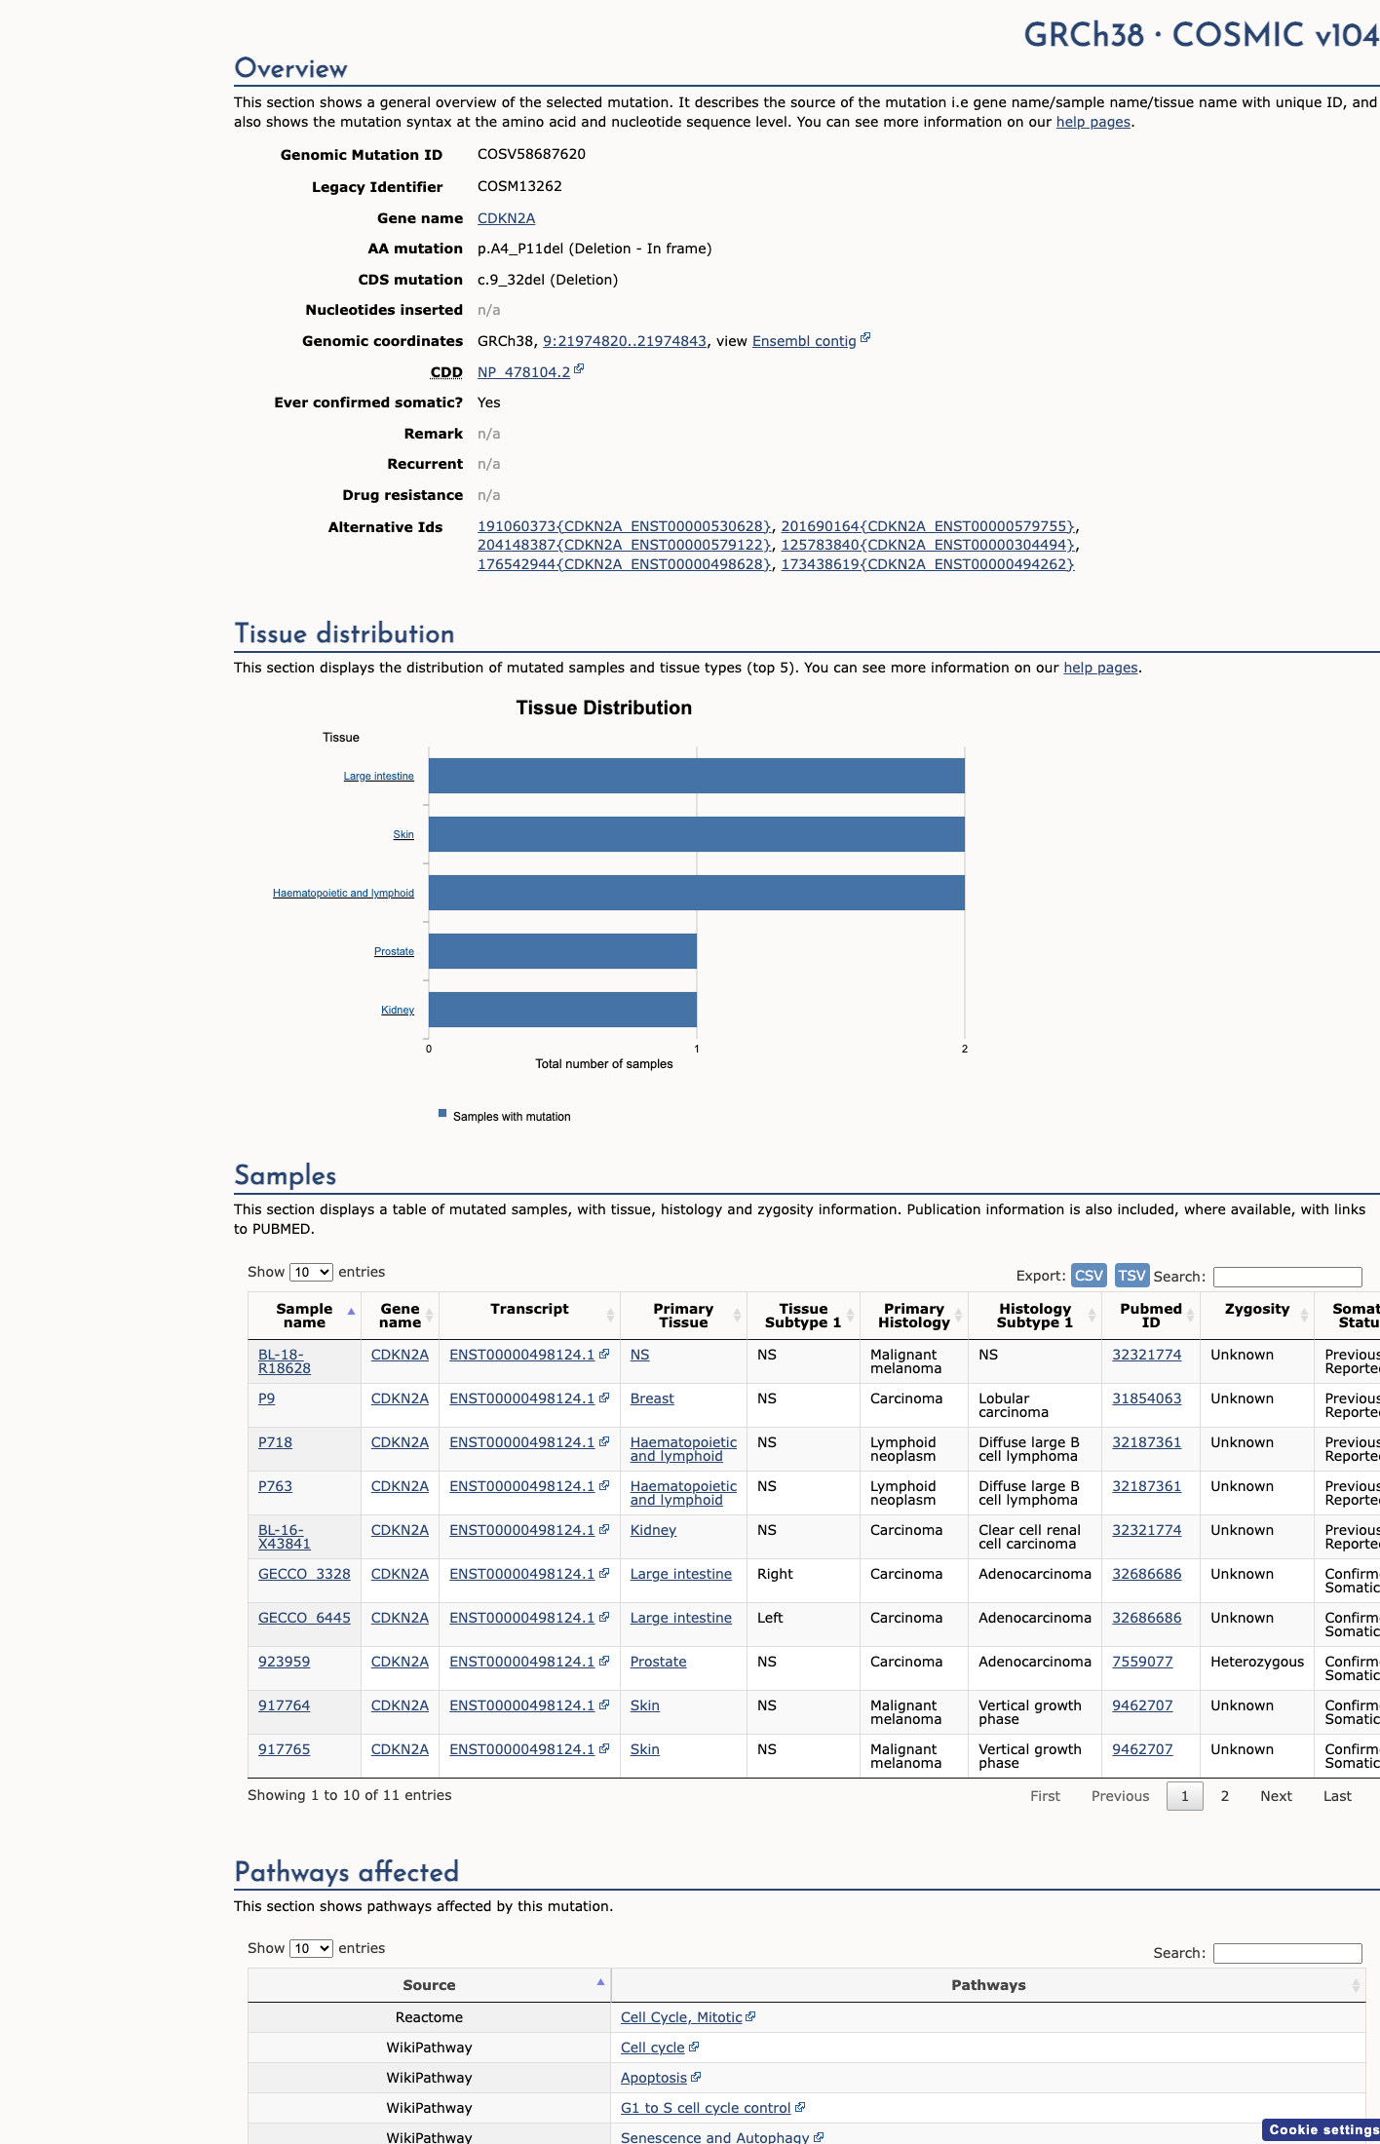The width and height of the screenshot is (1380, 2144).
Task: Open Samples table entries-per-page dropdown
Action: (311, 1272)
